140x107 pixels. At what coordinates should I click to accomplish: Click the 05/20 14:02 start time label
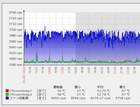coord(24,75)
